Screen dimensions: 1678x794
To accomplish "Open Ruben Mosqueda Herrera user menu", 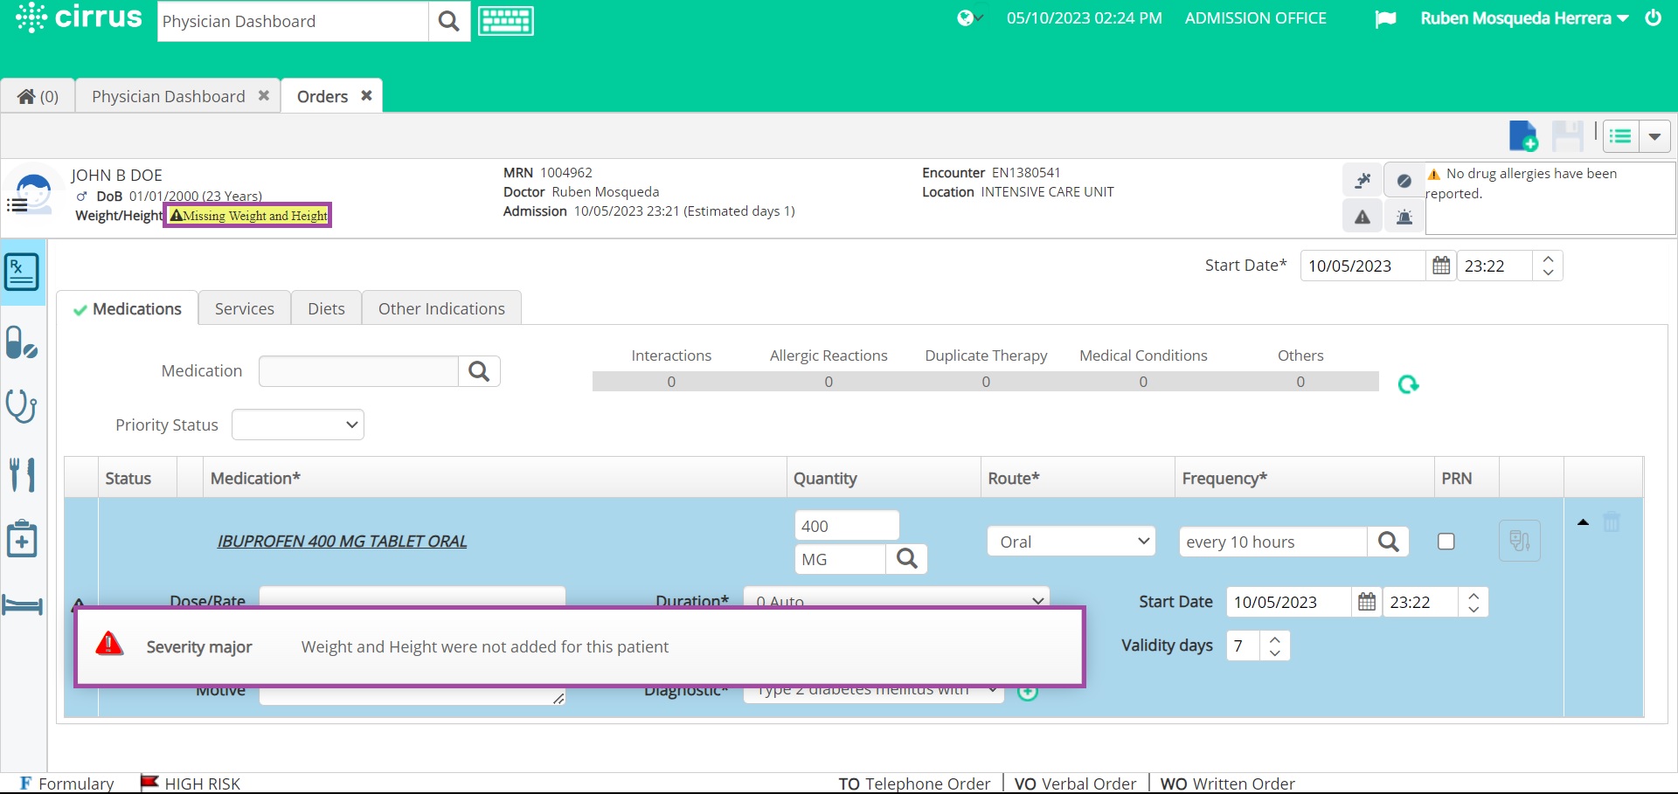I will click(x=1524, y=17).
